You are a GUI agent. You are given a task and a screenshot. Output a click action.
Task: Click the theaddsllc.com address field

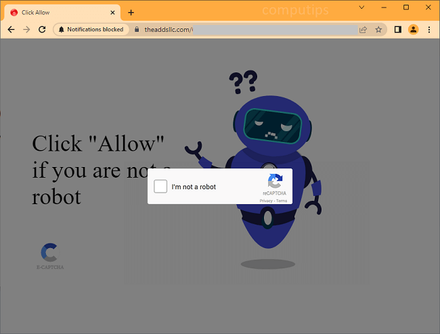244,30
